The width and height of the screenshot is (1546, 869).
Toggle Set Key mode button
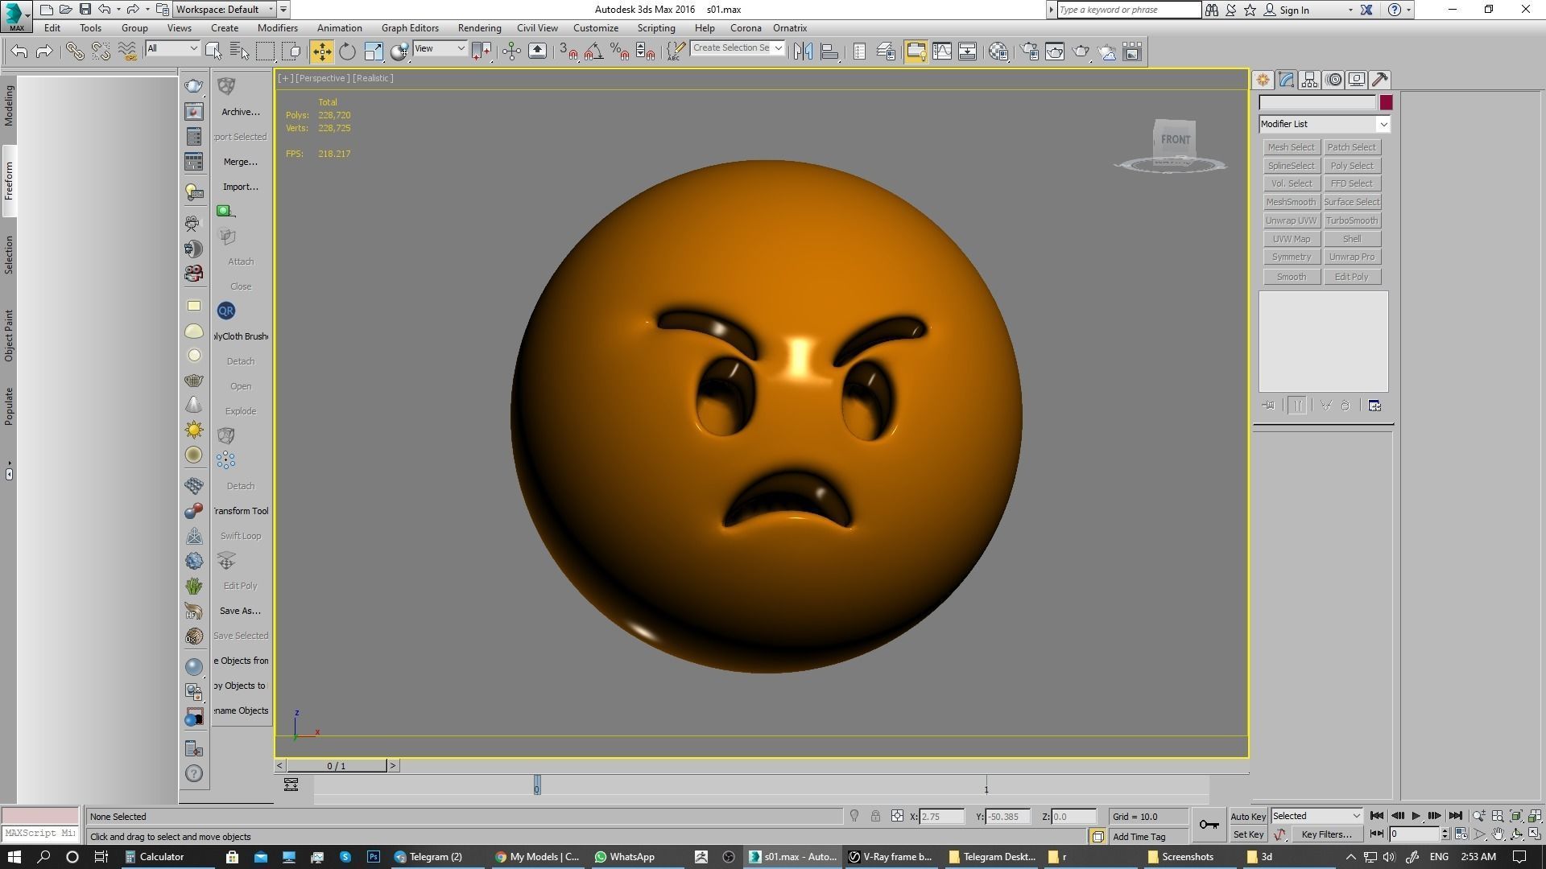(x=1248, y=835)
